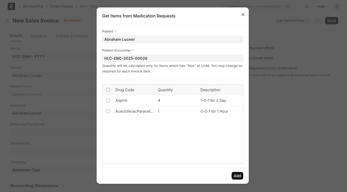Open the three-dots more options menu

coord(318,21)
